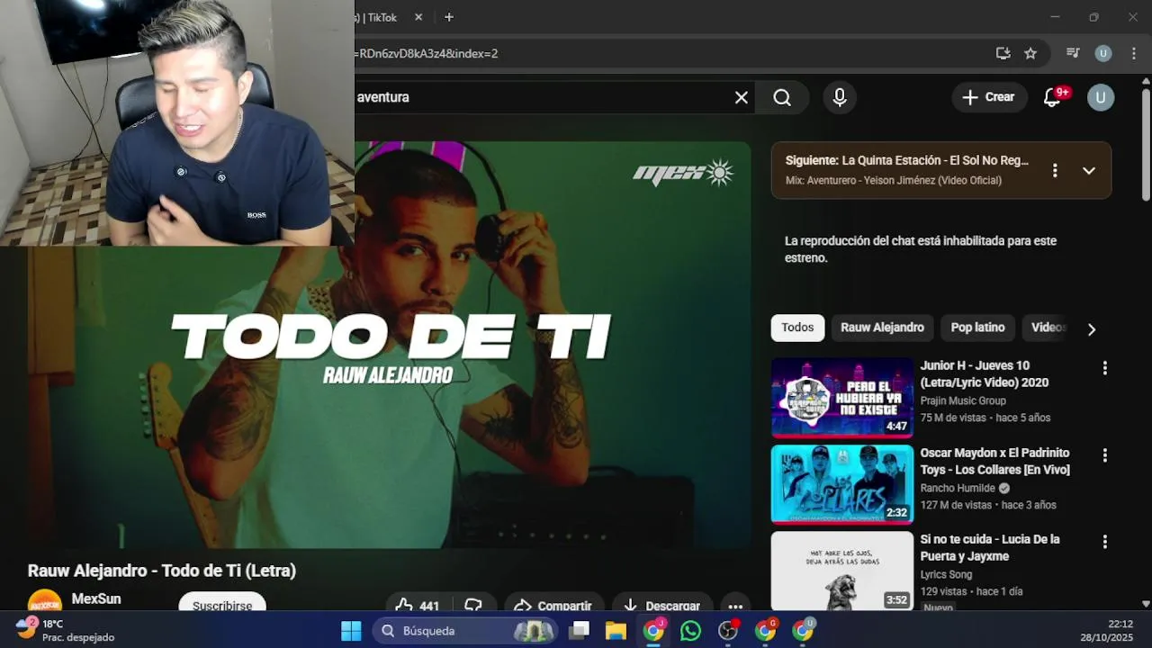Start voice search with microphone icon

click(840, 97)
